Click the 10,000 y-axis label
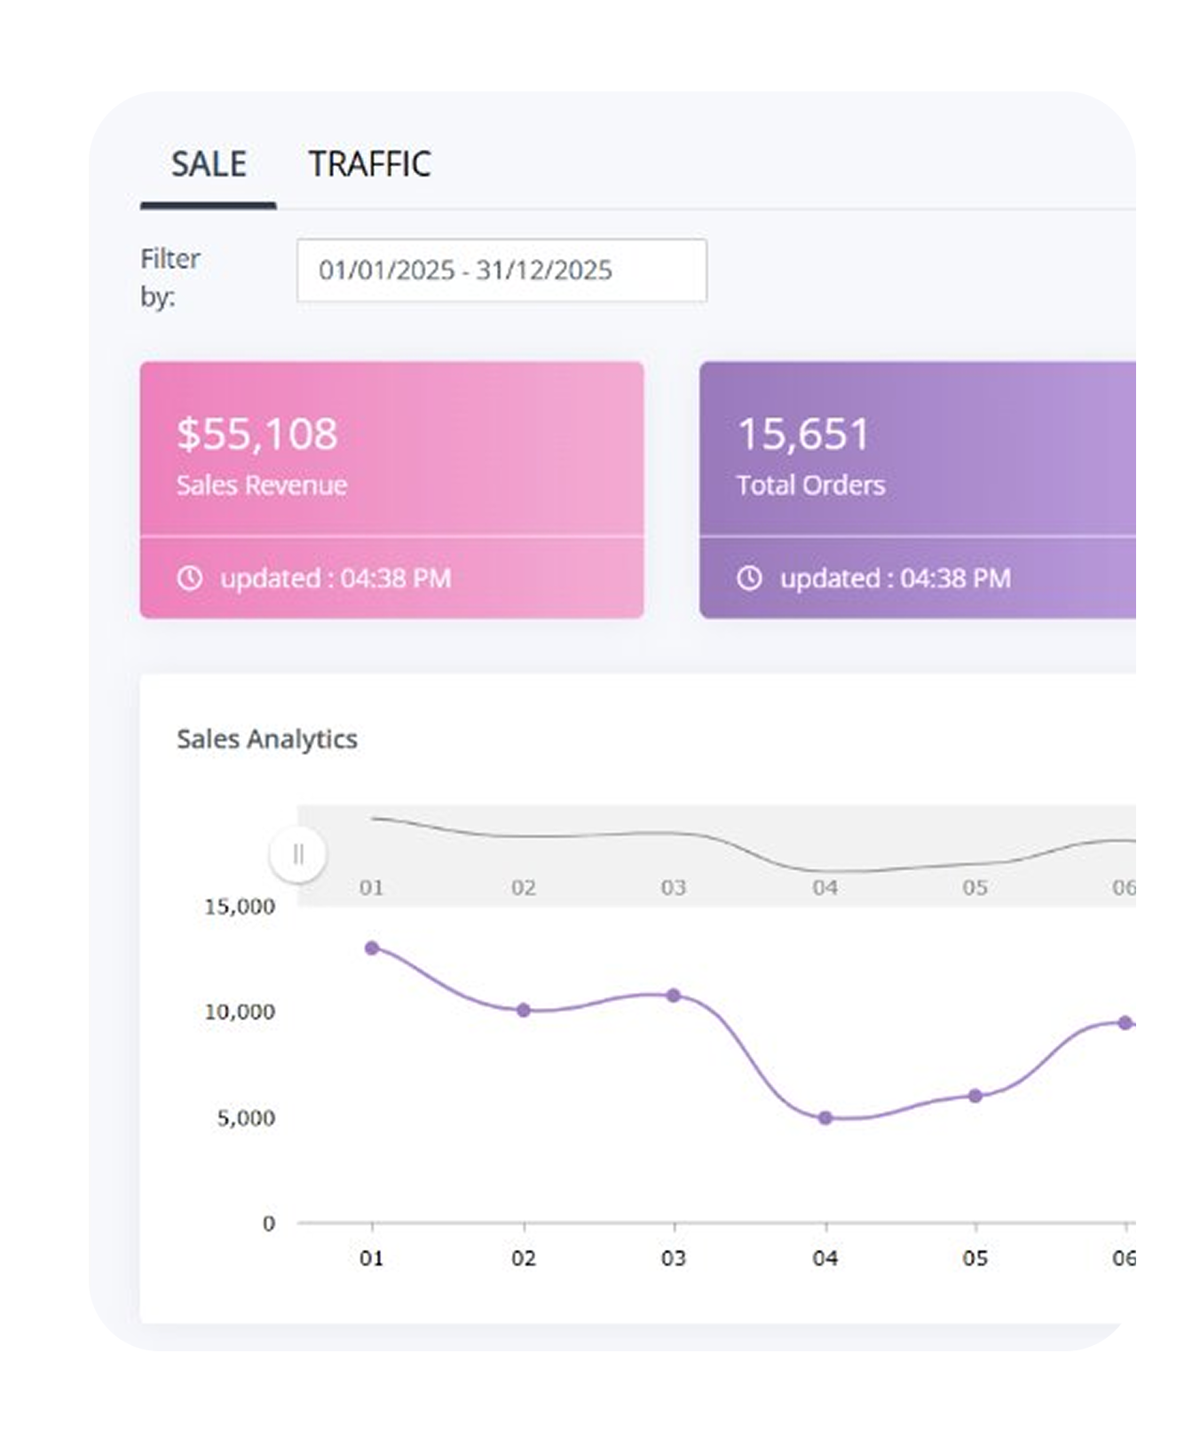 [240, 1011]
